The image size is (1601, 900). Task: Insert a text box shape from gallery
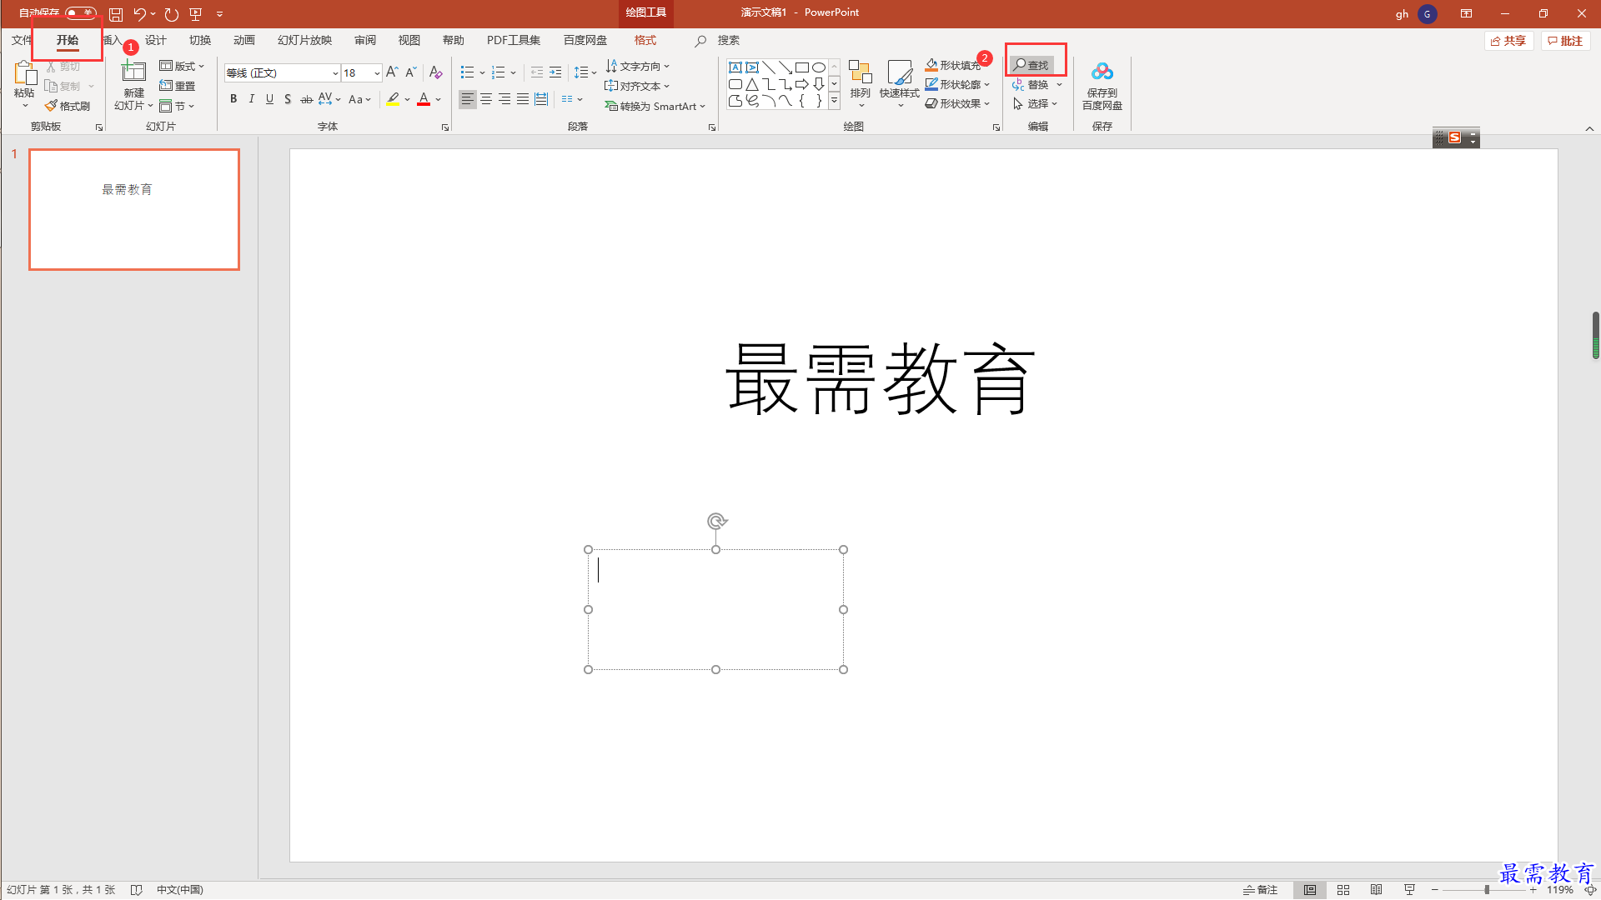tap(735, 67)
